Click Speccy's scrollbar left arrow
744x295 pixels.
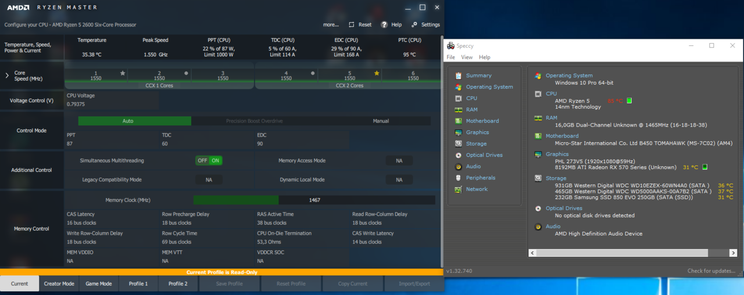click(x=532, y=253)
